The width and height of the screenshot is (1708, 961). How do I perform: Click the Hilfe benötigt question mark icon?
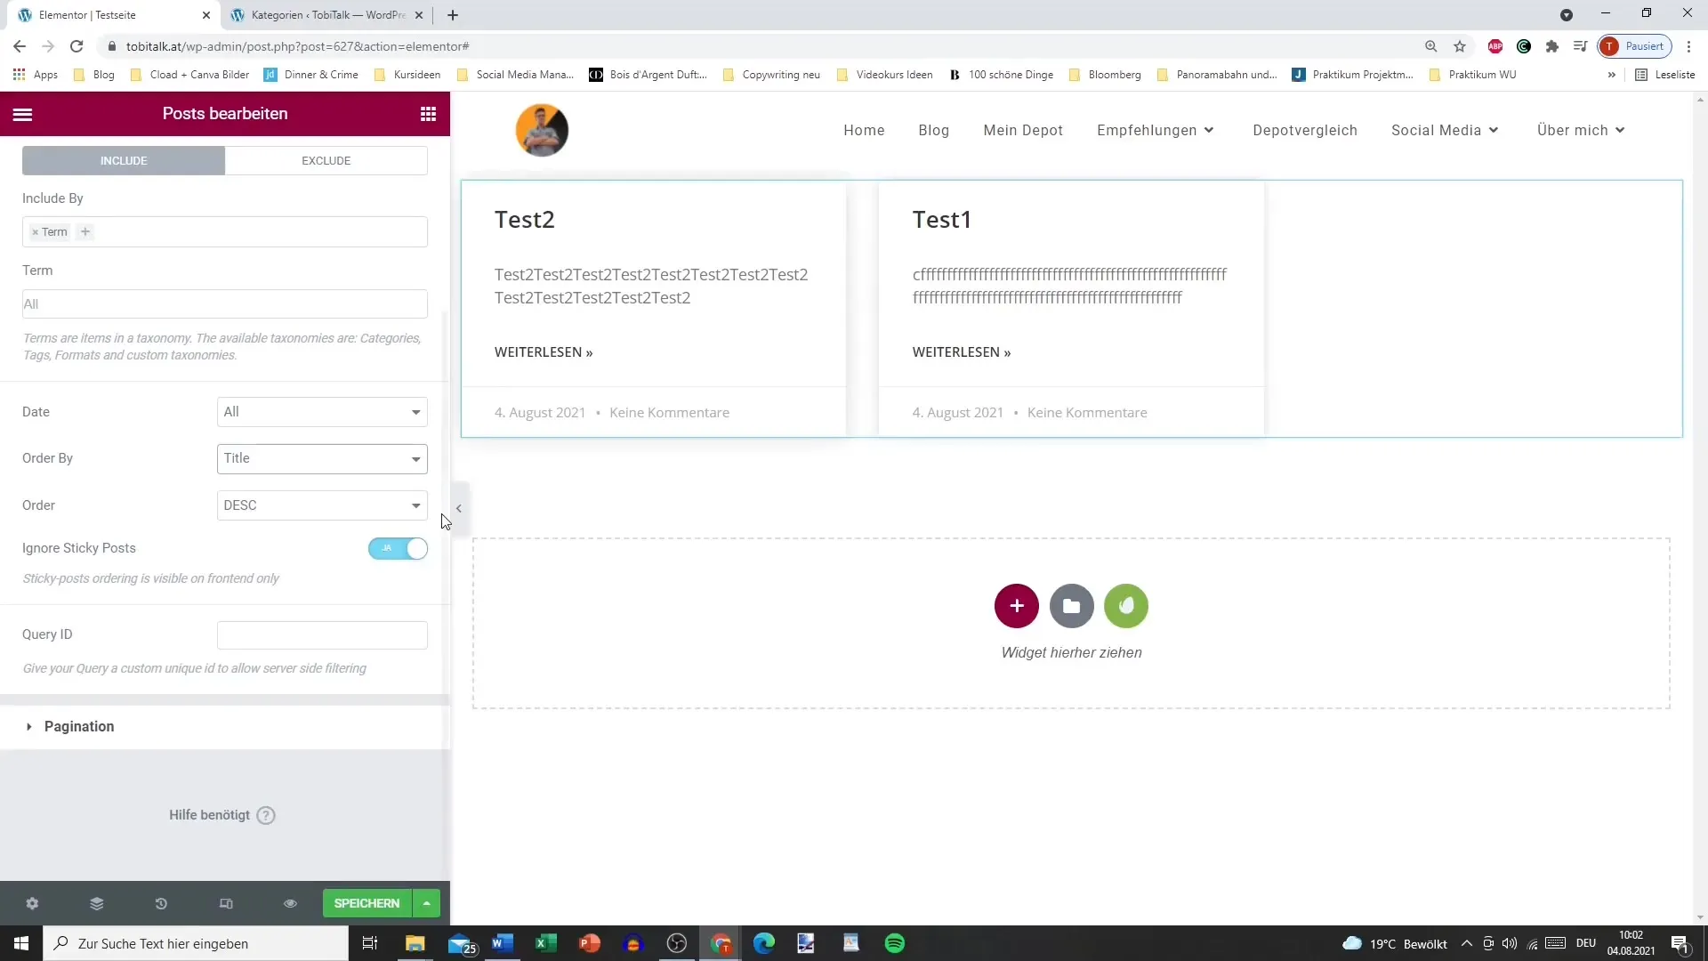pos(266,815)
